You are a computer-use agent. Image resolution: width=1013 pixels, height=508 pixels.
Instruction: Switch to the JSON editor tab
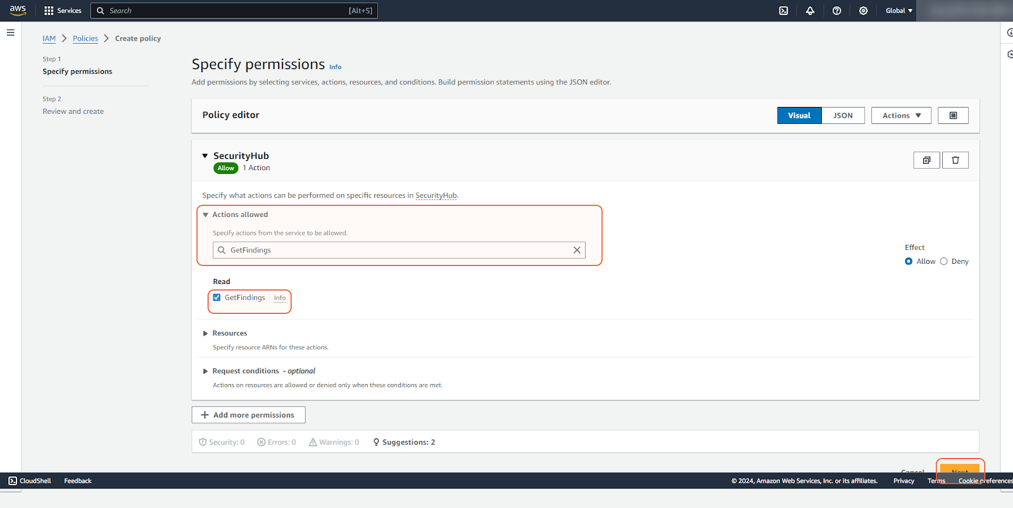pyautogui.click(x=843, y=115)
